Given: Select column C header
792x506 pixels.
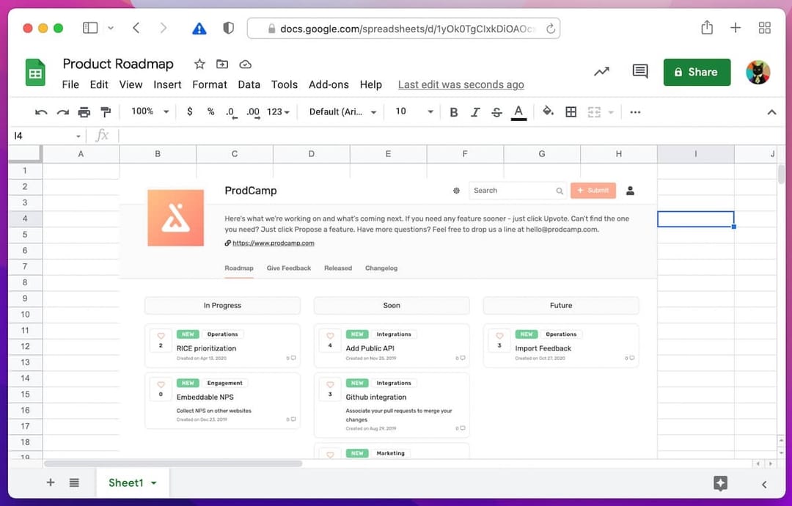Looking at the screenshot, I should click(235, 154).
